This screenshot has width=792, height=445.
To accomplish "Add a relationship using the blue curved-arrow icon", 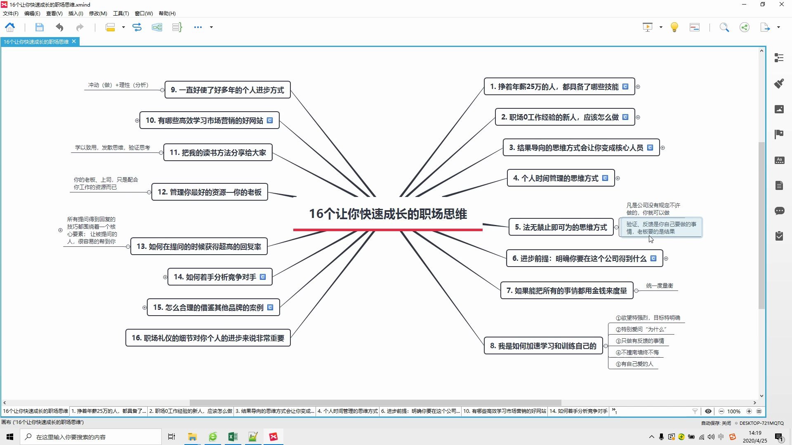I will [x=137, y=27].
